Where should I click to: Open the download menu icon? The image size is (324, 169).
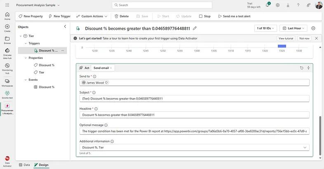click(x=288, y=5)
